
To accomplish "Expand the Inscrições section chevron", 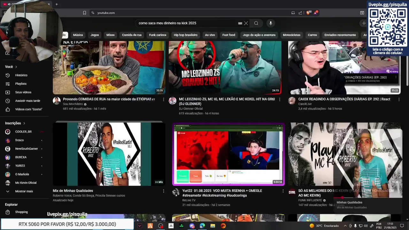I will click(x=24, y=123).
